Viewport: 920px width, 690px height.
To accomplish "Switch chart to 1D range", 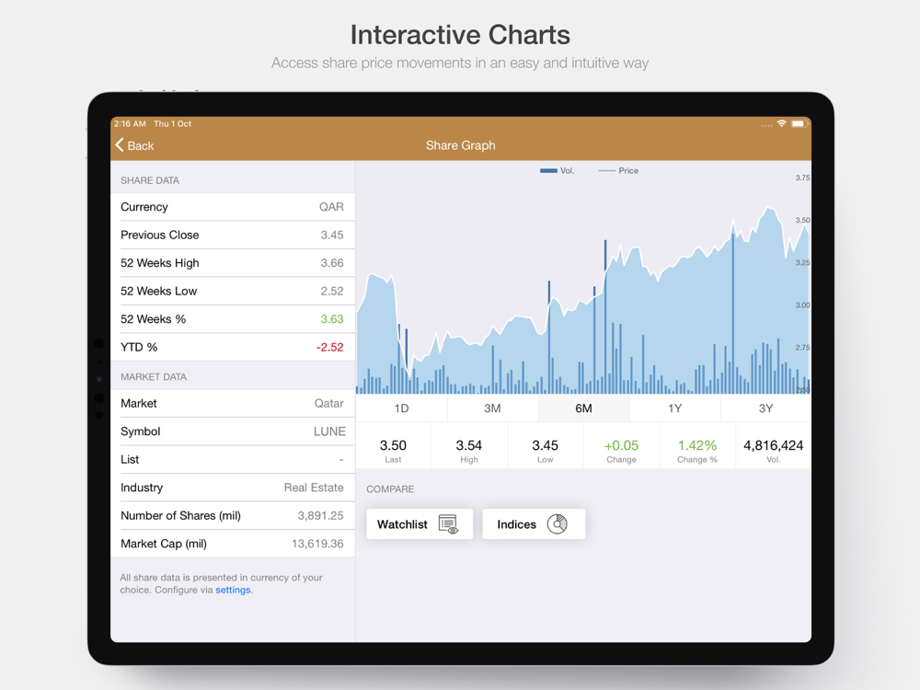I will (x=401, y=408).
